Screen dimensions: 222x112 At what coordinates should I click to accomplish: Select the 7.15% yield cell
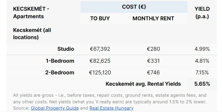[202, 73]
